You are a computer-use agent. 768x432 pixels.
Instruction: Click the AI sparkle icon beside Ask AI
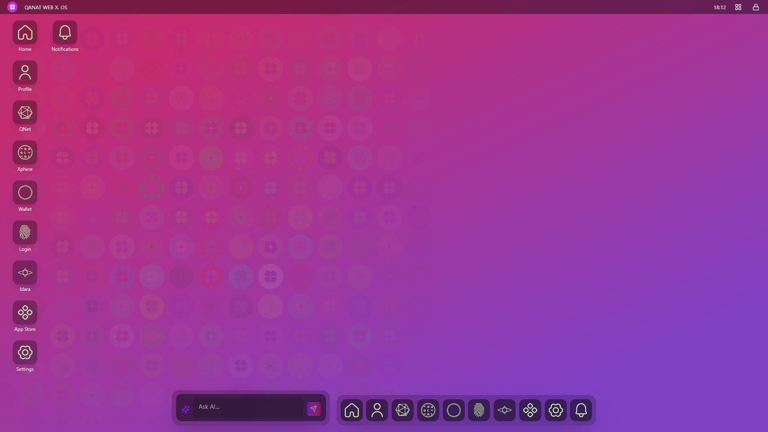[186, 409]
